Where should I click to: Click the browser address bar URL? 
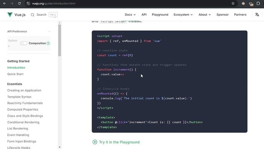[54, 3]
